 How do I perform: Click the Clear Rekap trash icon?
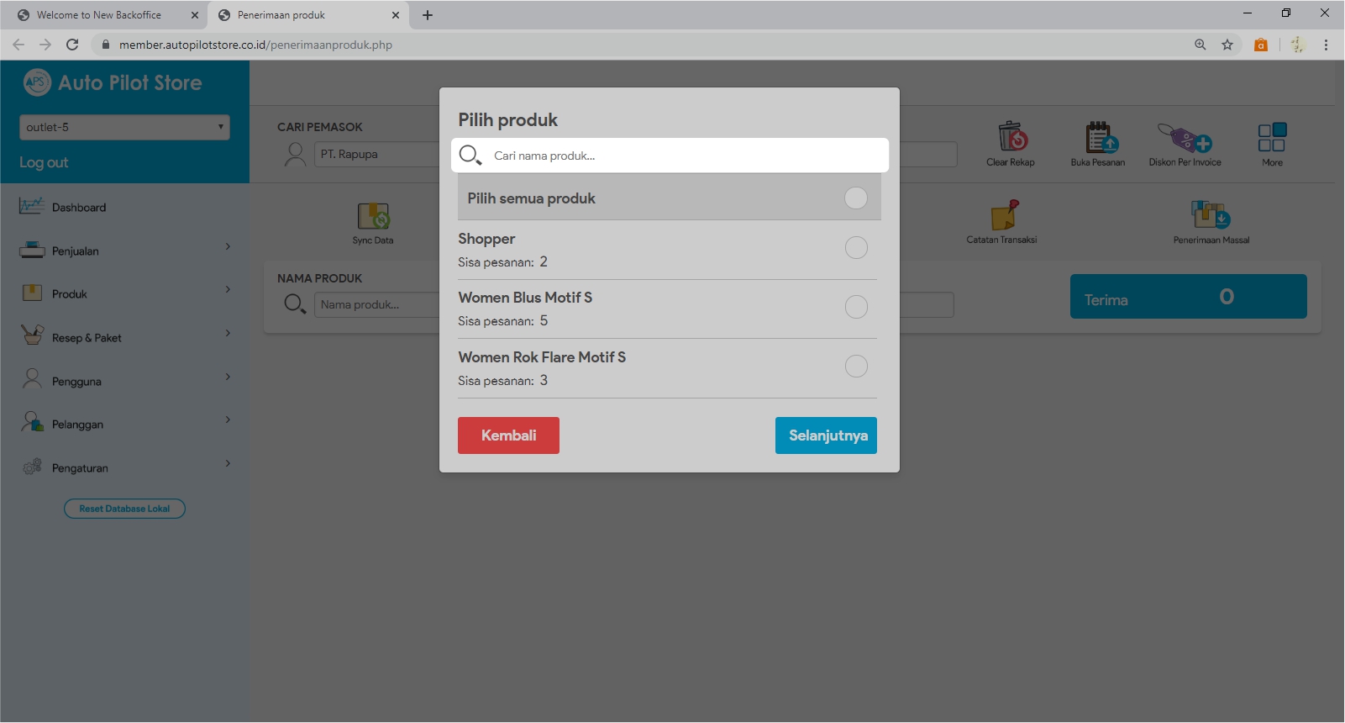[1011, 136]
